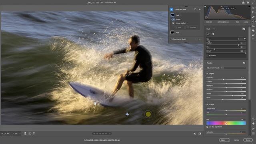The width and height of the screenshot is (256, 144).
Task: Select the Zoom tool
Action: click(253, 119)
